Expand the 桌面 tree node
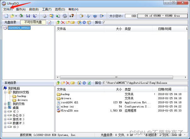Image resolution: width=190 pixels, height=139 pixels. (5, 108)
